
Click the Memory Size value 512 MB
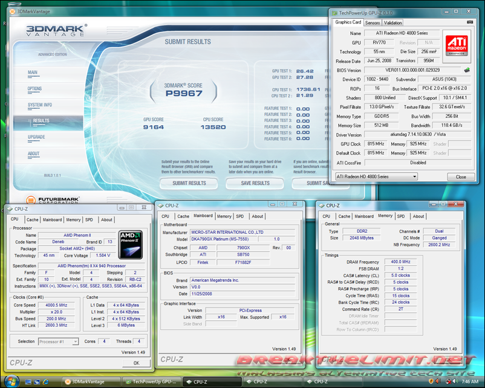[381, 126]
